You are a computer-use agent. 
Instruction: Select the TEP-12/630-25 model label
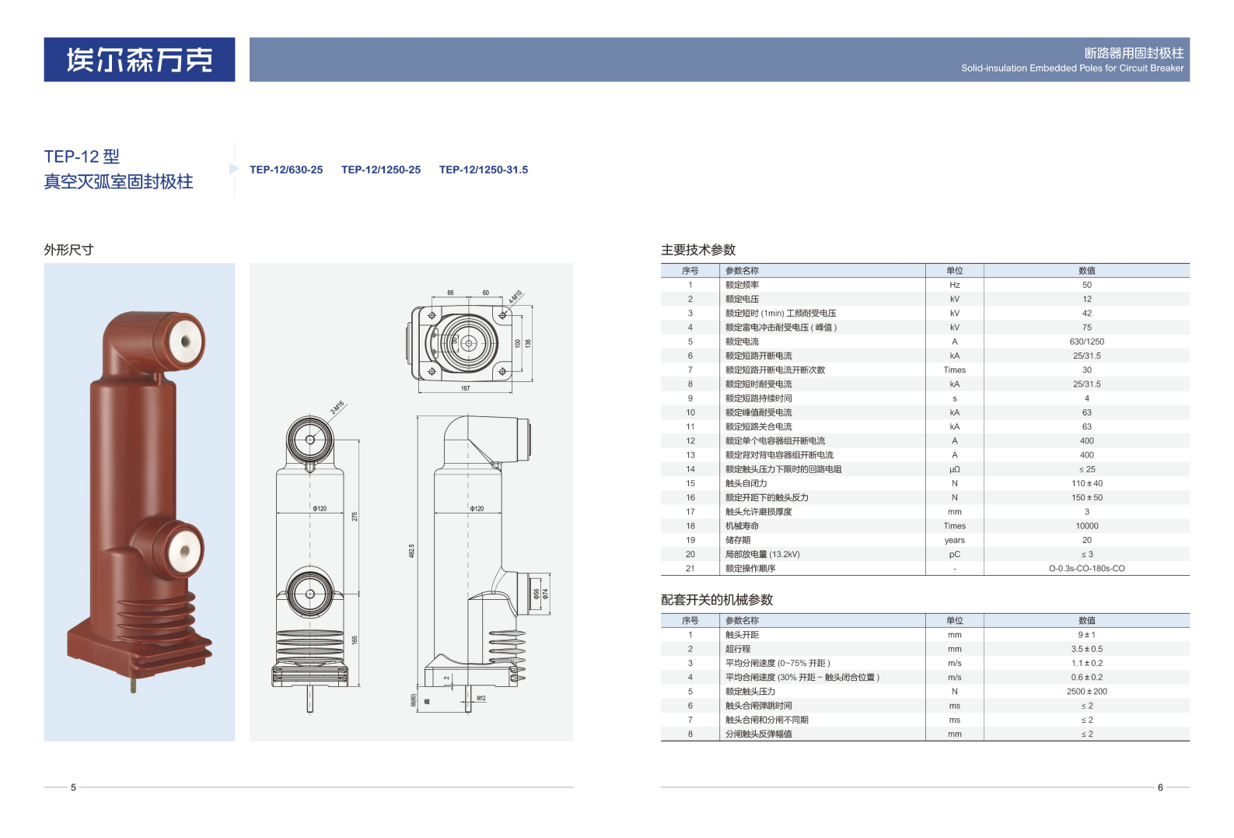tap(286, 170)
